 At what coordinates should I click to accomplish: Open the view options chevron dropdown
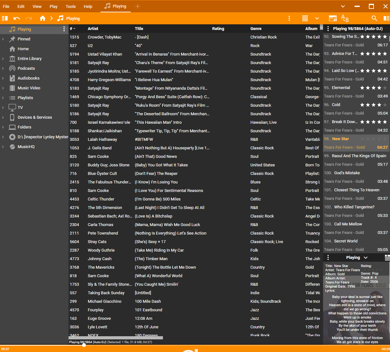tap(317, 18)
